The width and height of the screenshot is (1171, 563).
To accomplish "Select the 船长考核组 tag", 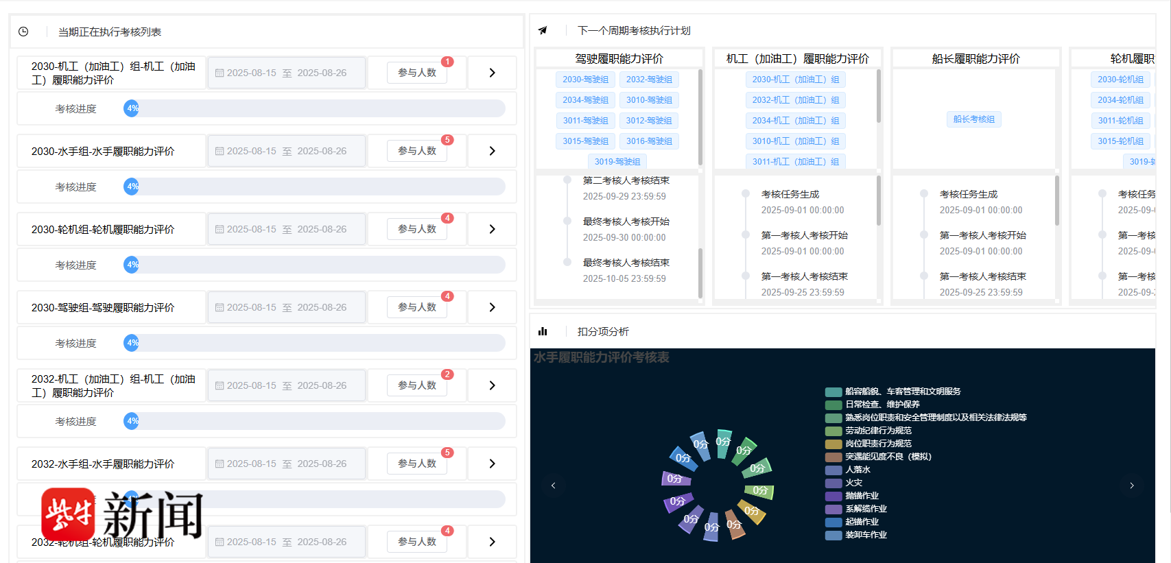I will click(x=974, y=119).
